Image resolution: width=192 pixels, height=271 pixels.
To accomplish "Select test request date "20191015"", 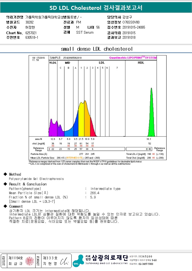I will [x=129, y=33].
